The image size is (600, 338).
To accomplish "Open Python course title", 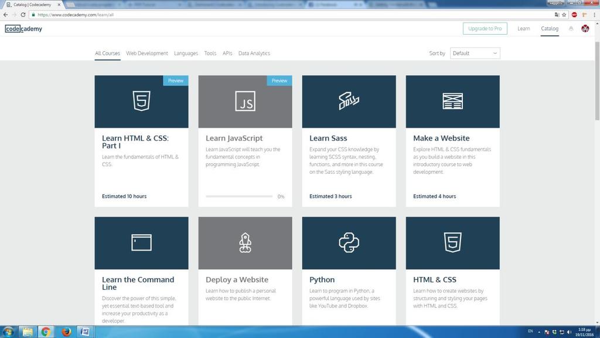I will click(322, 279).
